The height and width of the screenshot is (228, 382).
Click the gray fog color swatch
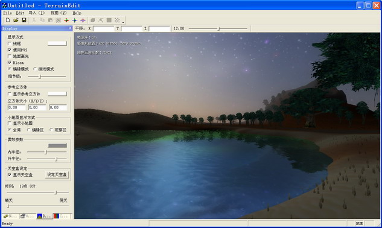click(x=57, y=146)
